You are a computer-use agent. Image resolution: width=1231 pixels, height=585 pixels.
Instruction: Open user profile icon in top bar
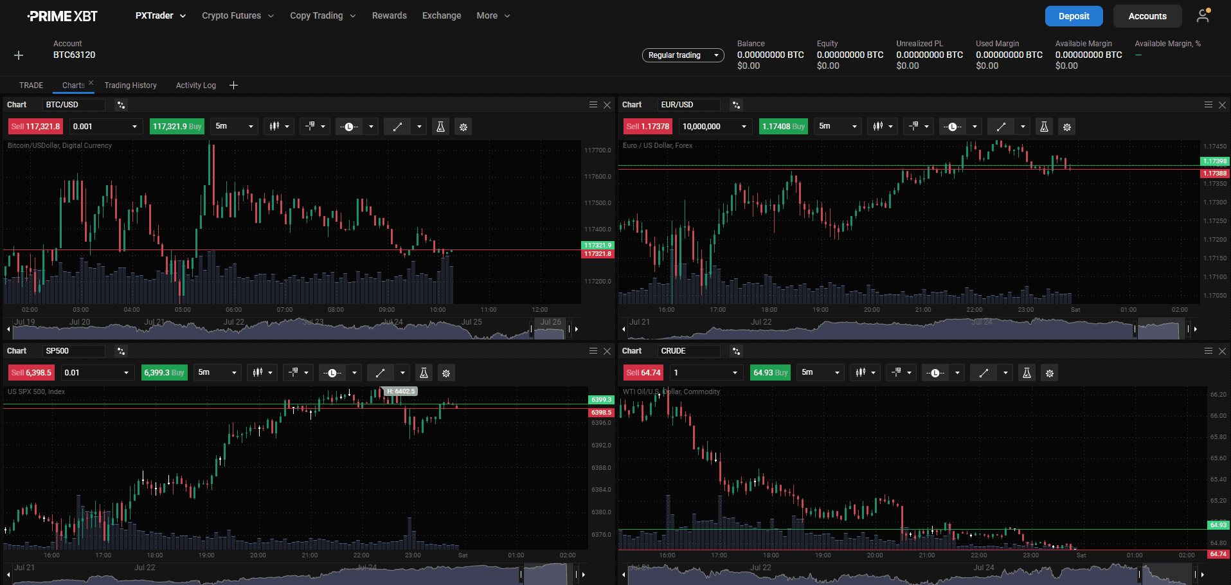coord(1203,16)
